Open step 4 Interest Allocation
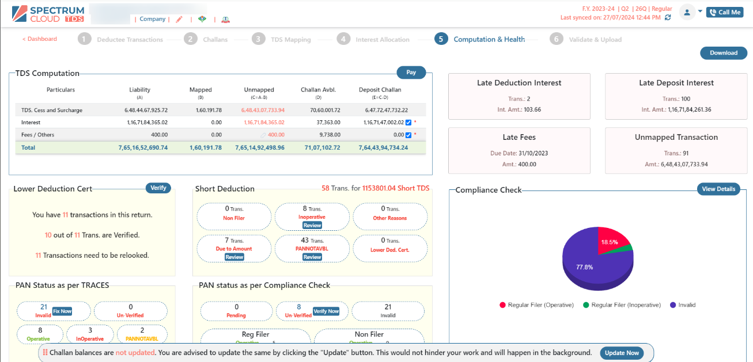 coord(373,39)
